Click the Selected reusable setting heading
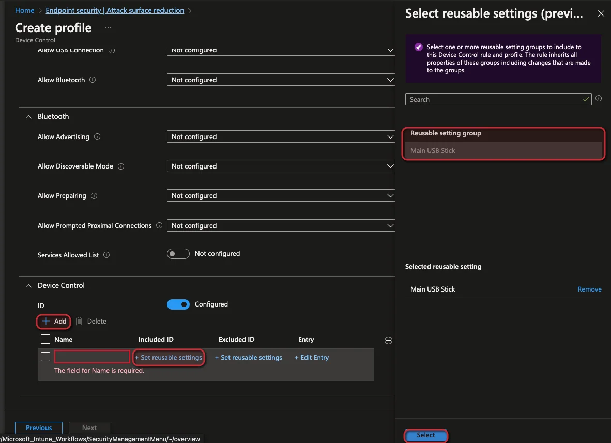 tap(443, 267)
